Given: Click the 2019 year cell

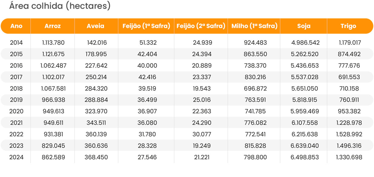Looking at the screenshot, I should click(x=16, y=100).
